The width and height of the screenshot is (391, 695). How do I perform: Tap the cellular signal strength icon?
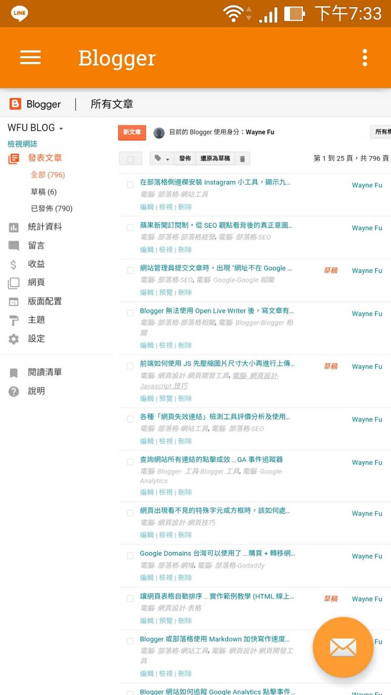pos(269,15)
